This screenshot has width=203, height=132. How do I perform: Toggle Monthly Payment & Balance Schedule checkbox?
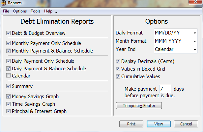(x=8, y=51)
